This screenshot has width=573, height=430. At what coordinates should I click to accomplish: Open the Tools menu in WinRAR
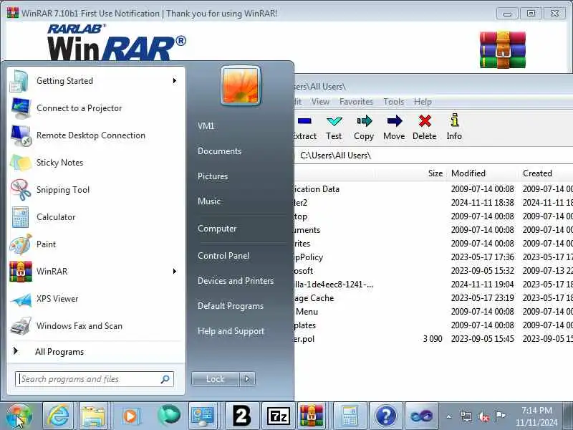coord(393,102)
